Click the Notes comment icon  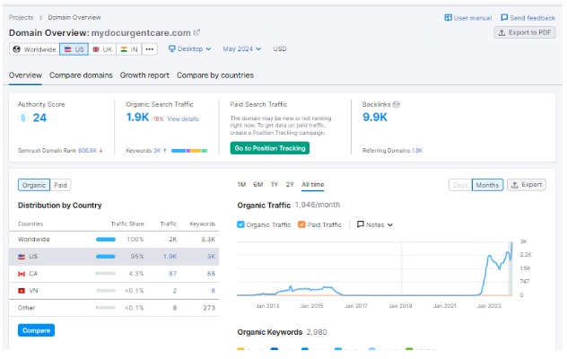tap(360, 224)
